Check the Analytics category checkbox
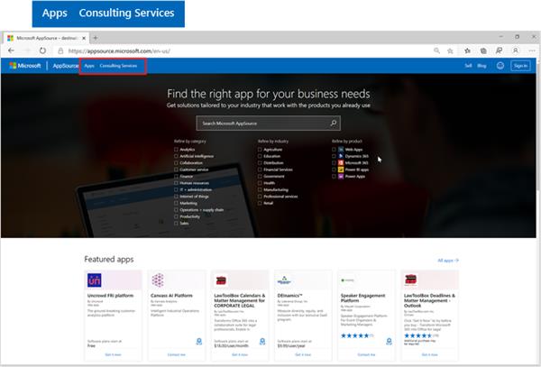541x367 pixels. pos(177,150)
